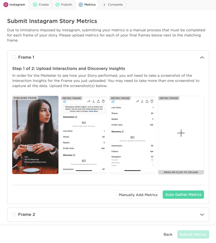Viewport: 216px width, 243px height.
Task: Click the Instagram logo icon in breadcrumb
Action: point(6,5)
